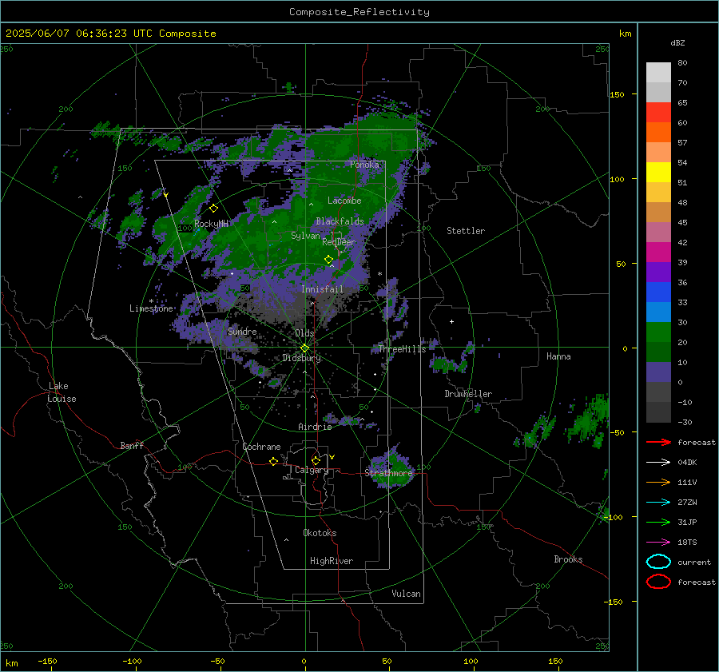
Task: Click the RedDeer city label
Action: pos(339,242)
